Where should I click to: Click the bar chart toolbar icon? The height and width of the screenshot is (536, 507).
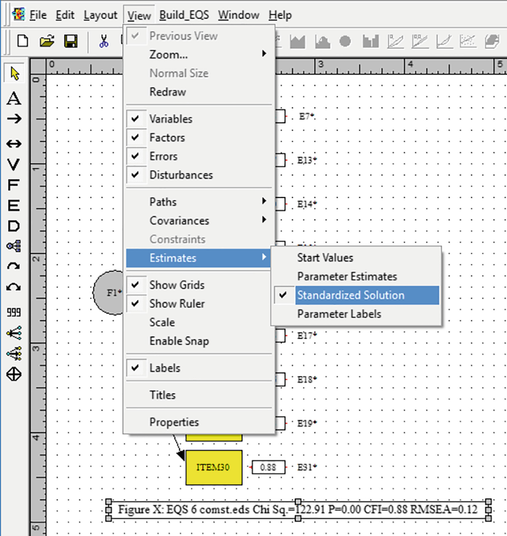371,41
